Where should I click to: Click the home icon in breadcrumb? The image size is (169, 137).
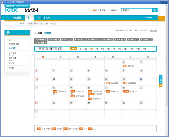(x=116, y=30)
